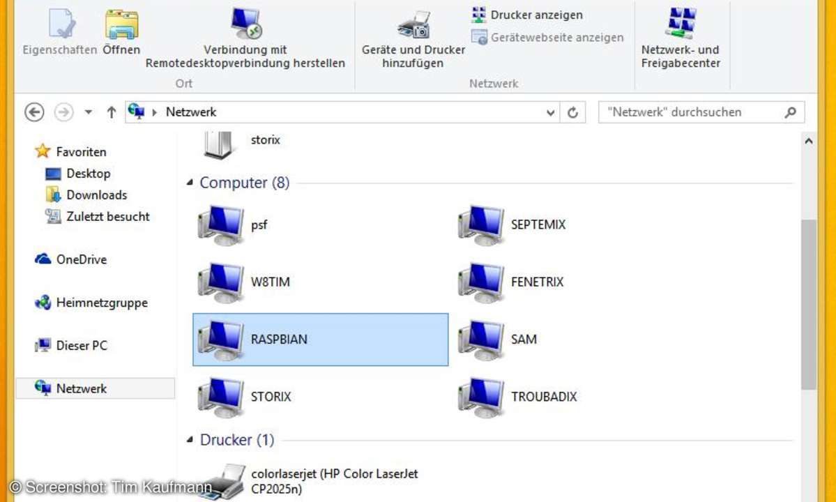The image size is (836, 502).
Task: Click the forward navigation arrow
Action: (63, 112)
